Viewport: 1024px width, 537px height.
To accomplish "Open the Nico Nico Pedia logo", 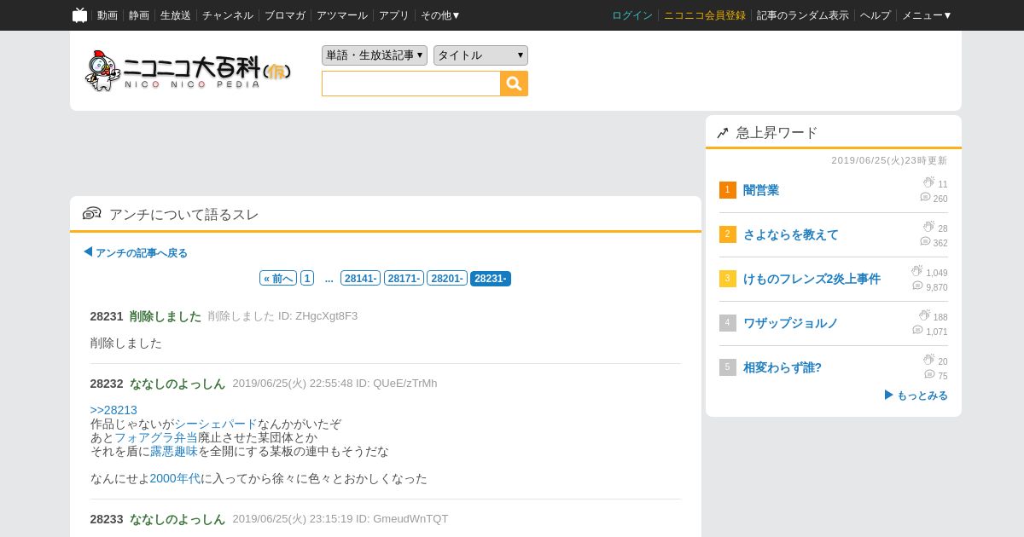I will click(x=189, y=71).
